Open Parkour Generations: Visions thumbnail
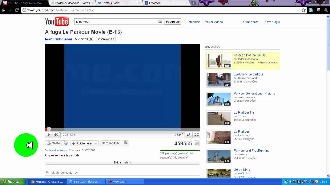This screenshot has width=330, height=185. (219, 99)
